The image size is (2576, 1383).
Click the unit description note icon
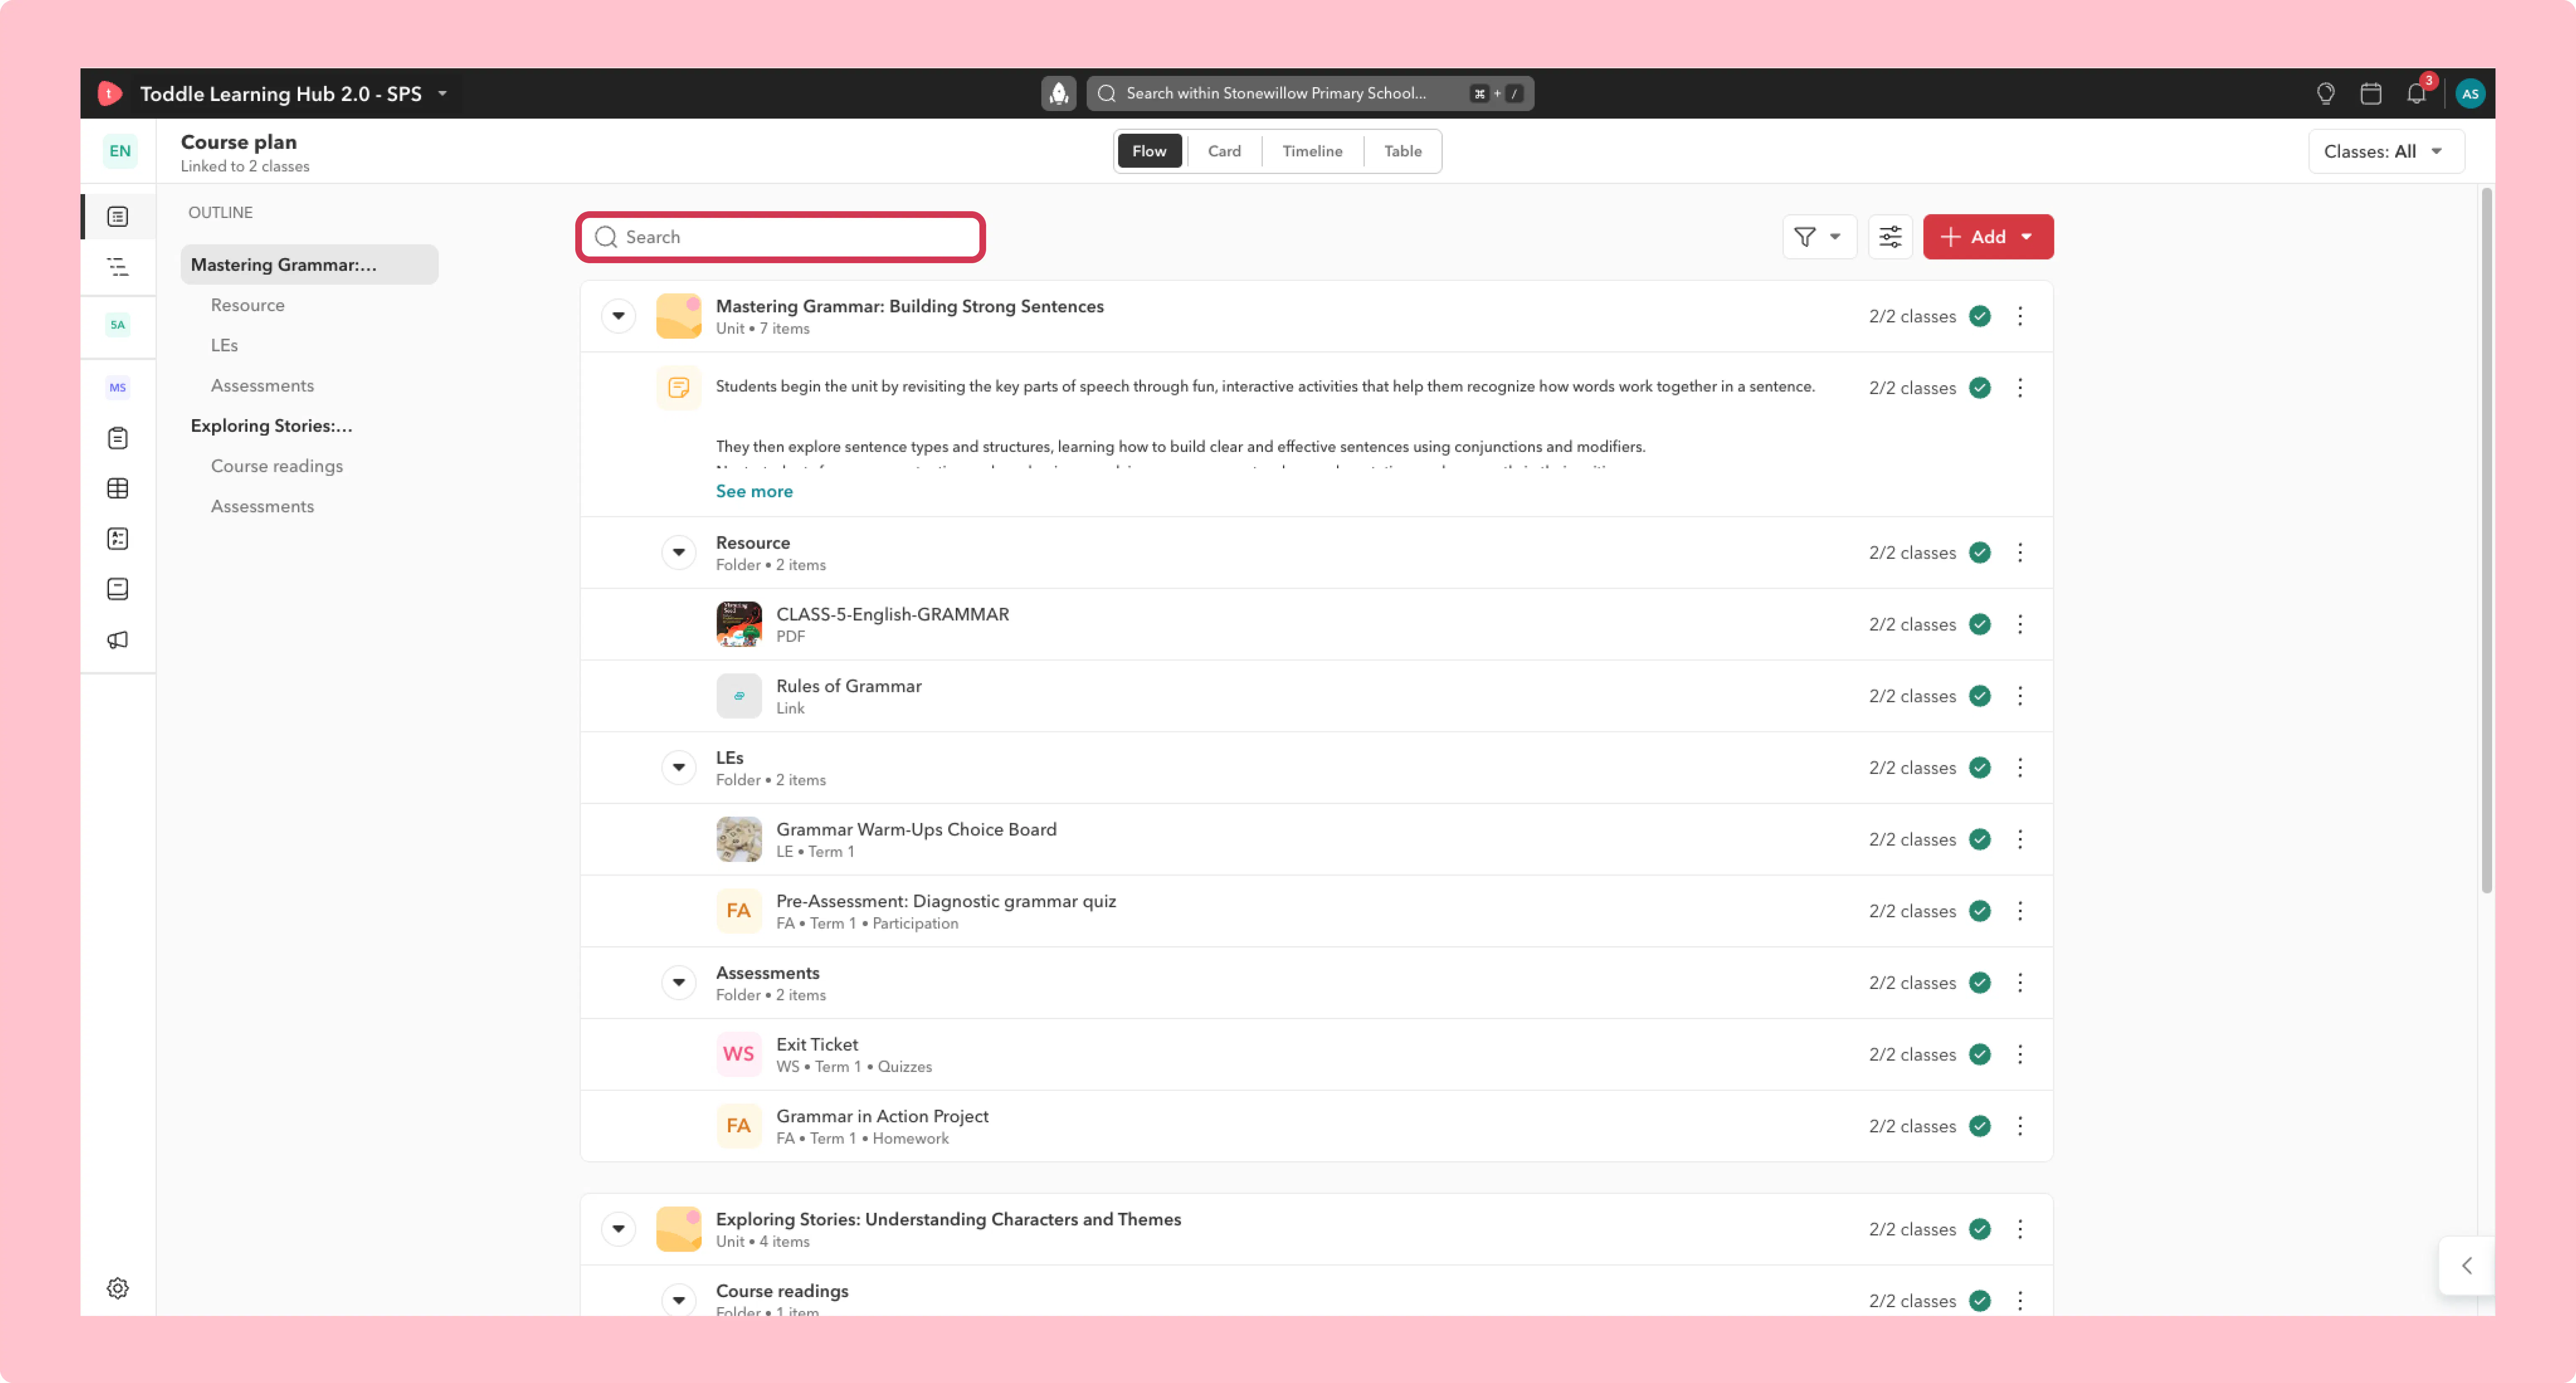coord(678,388)
